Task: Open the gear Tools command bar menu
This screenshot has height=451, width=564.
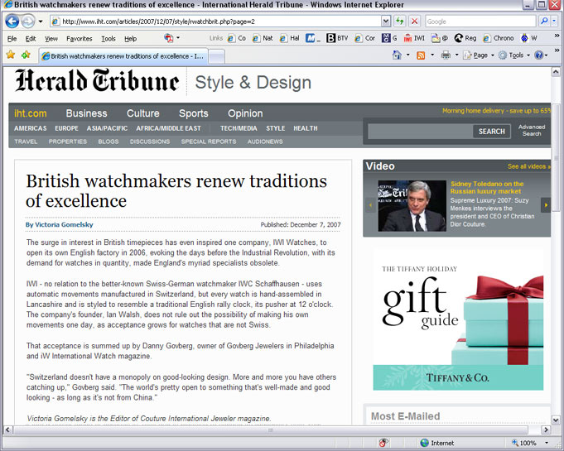Action: [x=514, y=55]
